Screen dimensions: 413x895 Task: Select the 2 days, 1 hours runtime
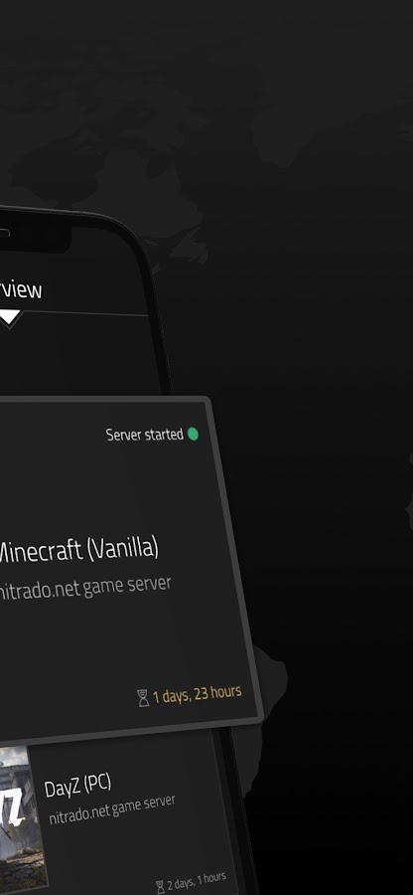(x=197, y=881)
